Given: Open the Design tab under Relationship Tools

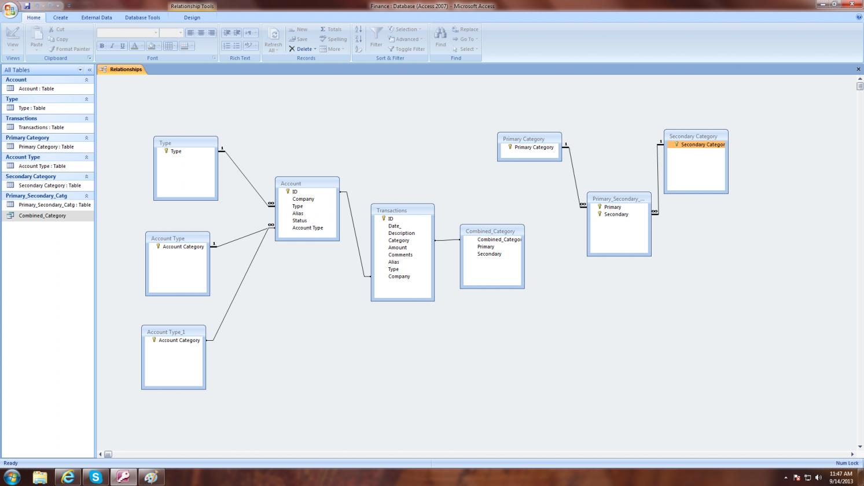Looking at the screenshot, I should [192, 17].
